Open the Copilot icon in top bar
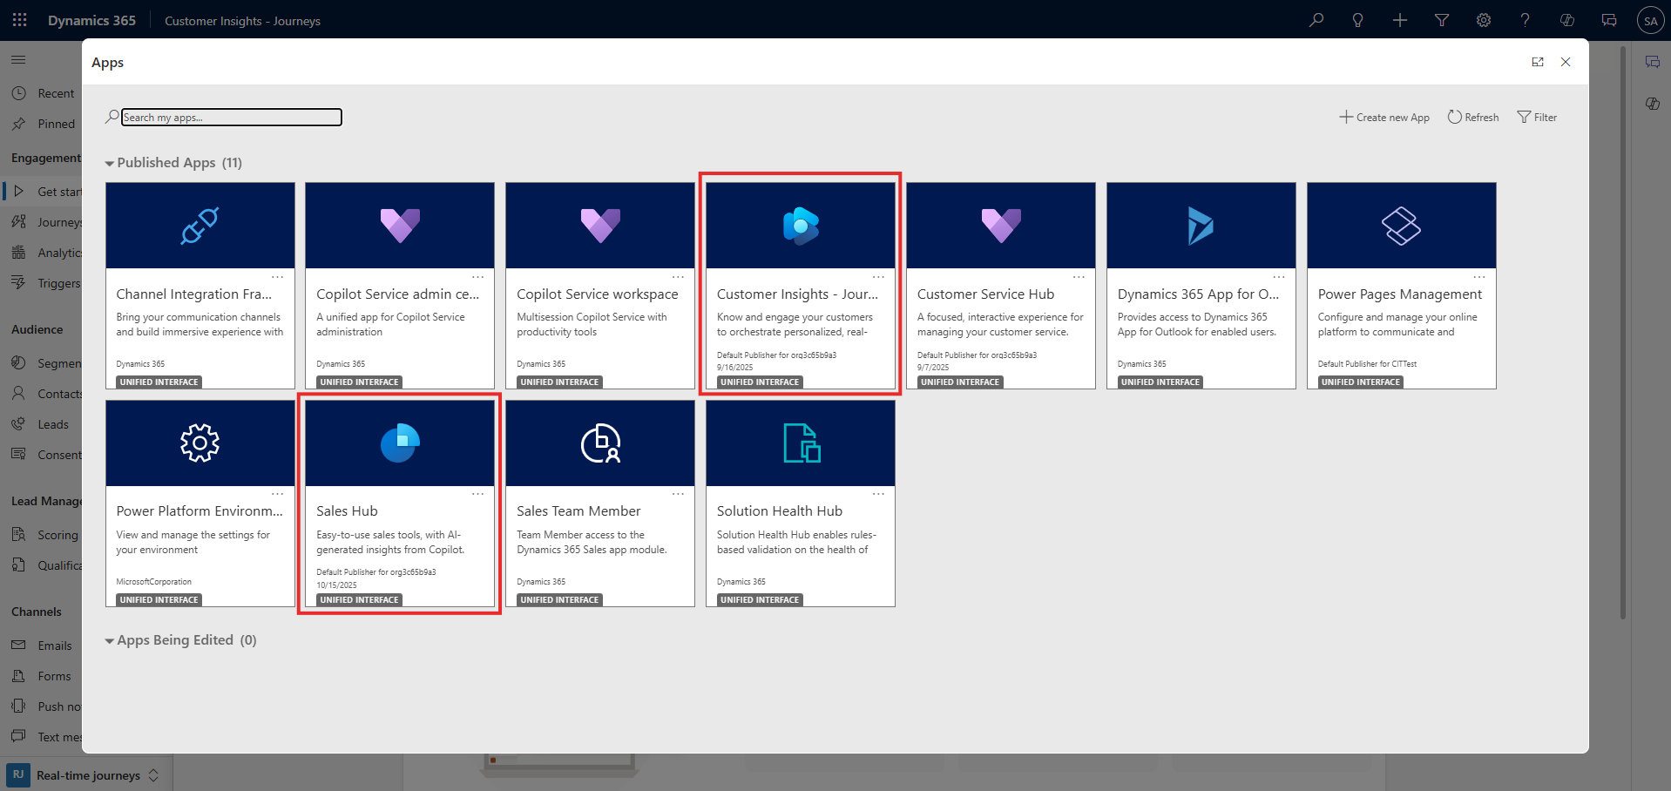The image size is (1671, 791). click(1567, 20)
